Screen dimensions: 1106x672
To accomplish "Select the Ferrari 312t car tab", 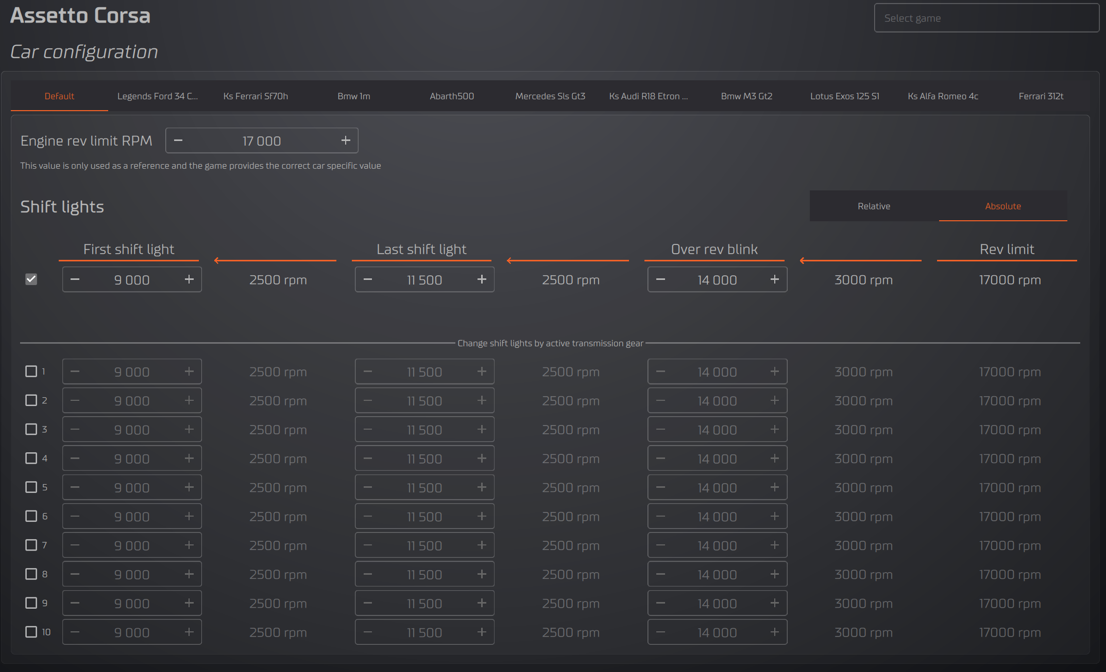I will 1041,96.
